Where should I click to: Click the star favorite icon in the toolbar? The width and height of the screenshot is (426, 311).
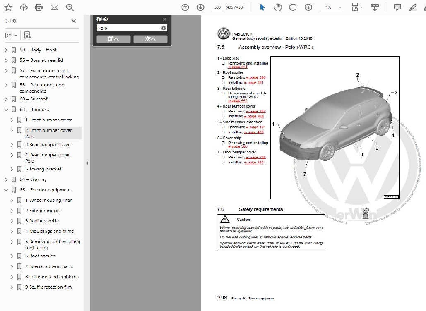pyautogui.click(x=8, y=7)
